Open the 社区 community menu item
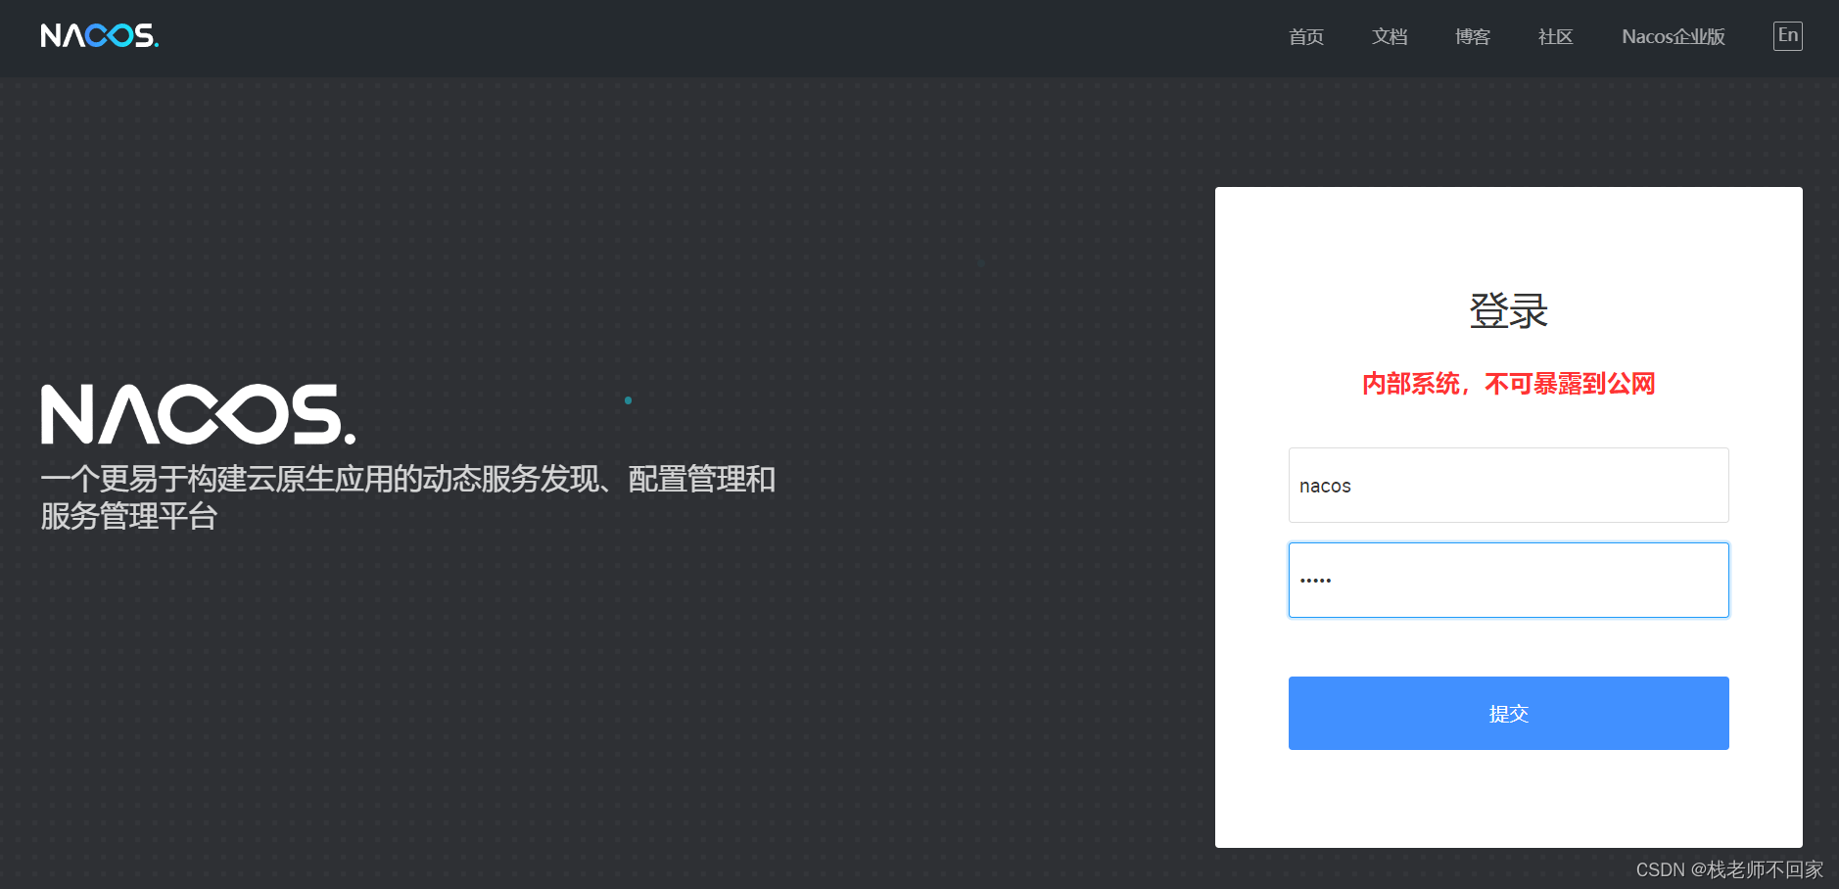This screenshot has height=889, width=1839. 1555,37
